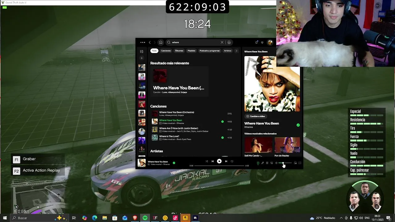The height and width of the screenshot is (222, 395).
Task: Open the miniplayer icon
Action: coord(295,163)
